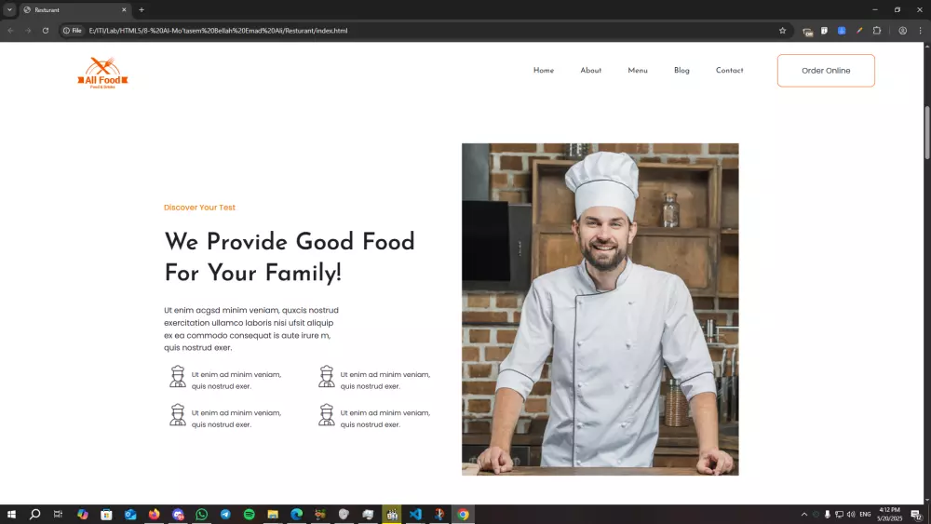Open the Contact nav link
Image resolution: width=931 pixels, height=524 pixels.
tap(729, 71)
